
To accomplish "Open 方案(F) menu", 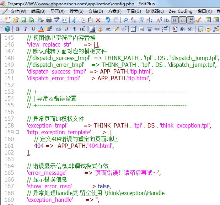I will click(115, 11).
